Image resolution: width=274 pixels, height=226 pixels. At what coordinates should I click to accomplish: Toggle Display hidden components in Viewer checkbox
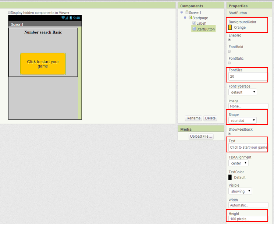(x=10, y=13)
